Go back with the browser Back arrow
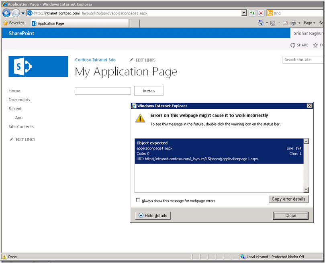Screen dimensions: 325x263 pyautogui.click(x=6, y=13)
